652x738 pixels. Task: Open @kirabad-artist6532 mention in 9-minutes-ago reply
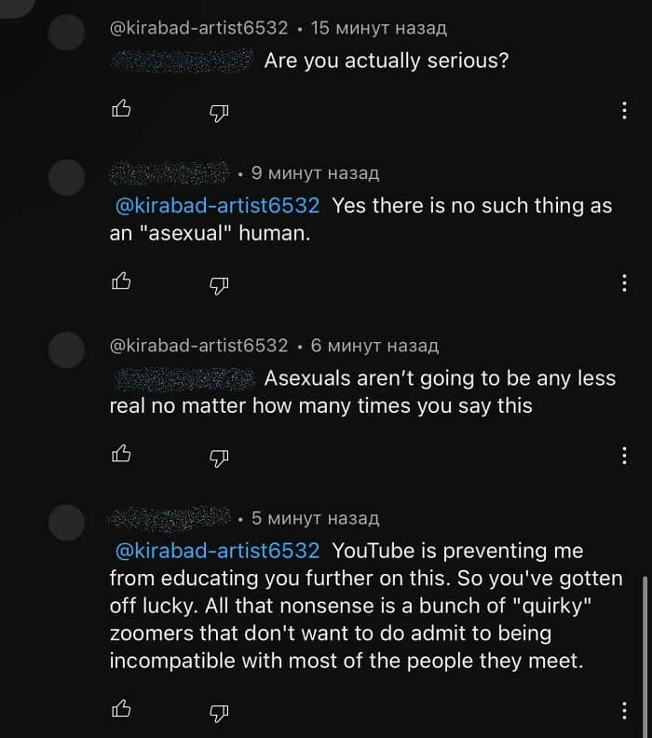coord(217,205)
